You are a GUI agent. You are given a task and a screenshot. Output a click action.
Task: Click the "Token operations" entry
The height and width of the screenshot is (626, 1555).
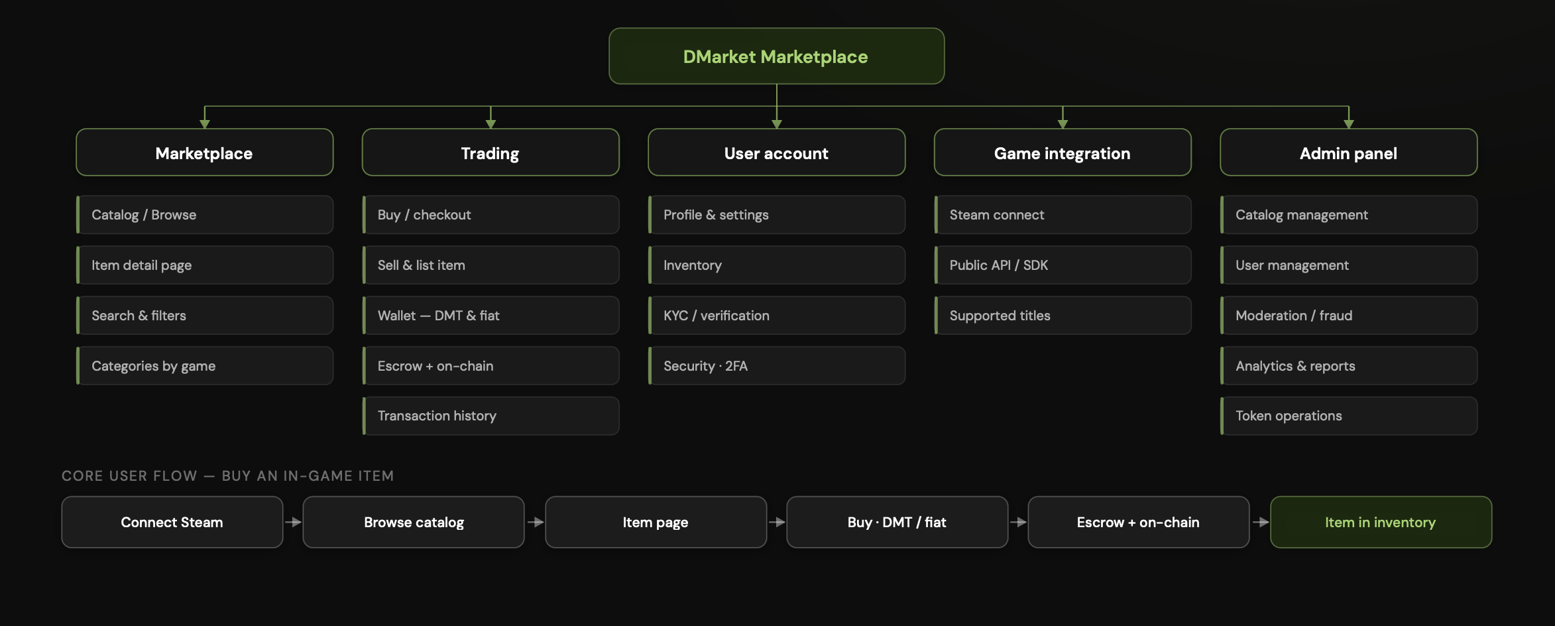point(1349,416)
